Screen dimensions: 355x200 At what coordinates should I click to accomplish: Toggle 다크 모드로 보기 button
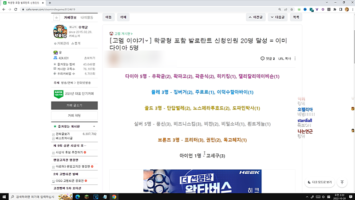pos(319,182)
